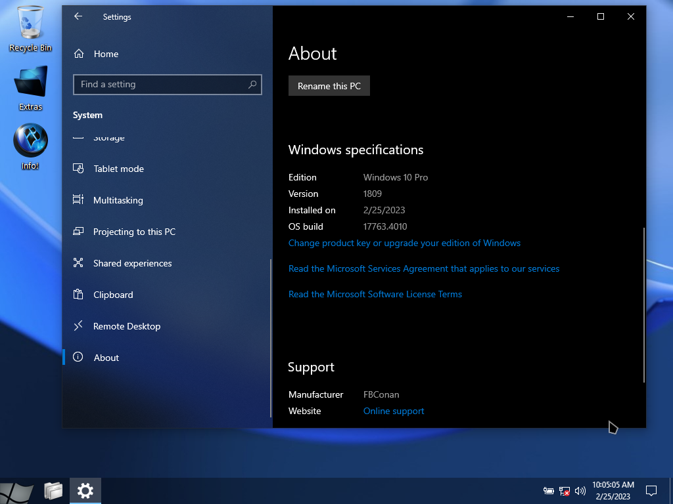
Task: Select the About page in sidebar
Action: pos(168,358)
